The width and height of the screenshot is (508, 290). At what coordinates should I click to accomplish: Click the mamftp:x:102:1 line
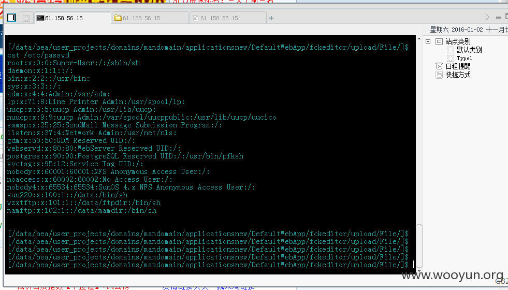point(82,211)
